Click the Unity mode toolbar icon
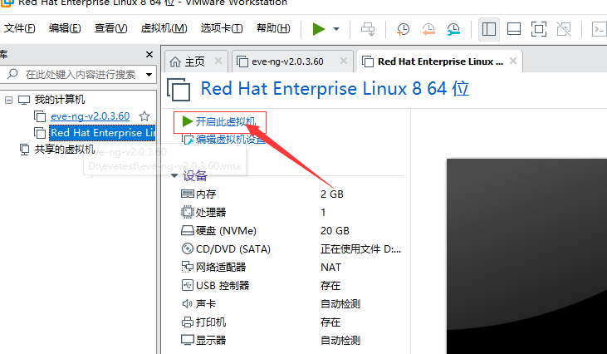 [564, 29]
